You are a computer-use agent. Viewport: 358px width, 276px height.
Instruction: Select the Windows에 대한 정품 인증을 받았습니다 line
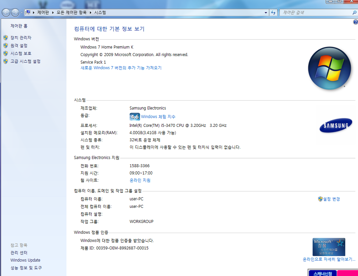point(117,241)
